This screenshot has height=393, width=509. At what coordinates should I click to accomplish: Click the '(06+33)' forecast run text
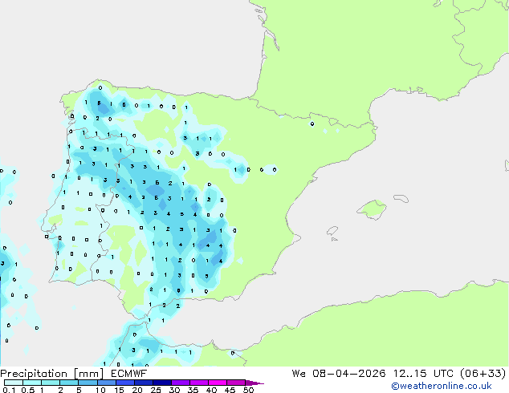(x=483, y=374)
